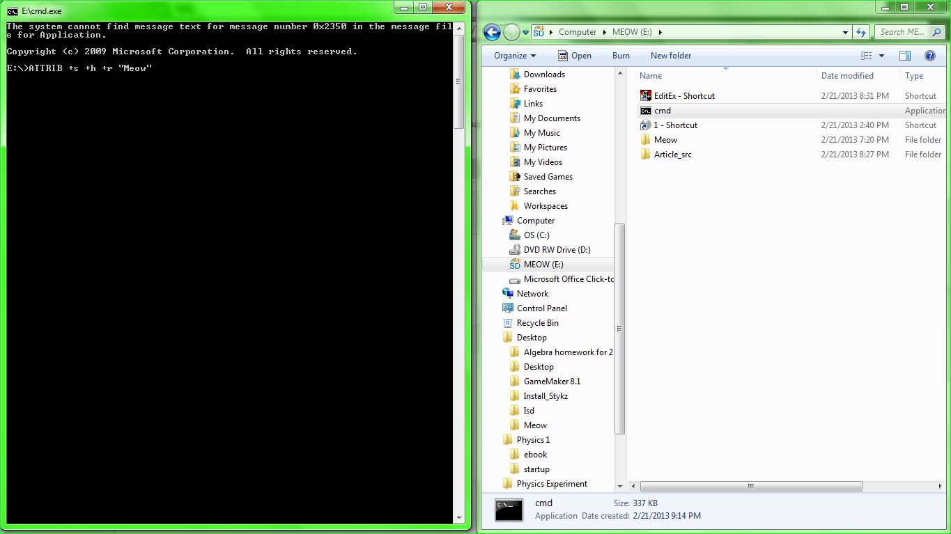Click the file list horizontal scrollbar

[x=751, y=486]
